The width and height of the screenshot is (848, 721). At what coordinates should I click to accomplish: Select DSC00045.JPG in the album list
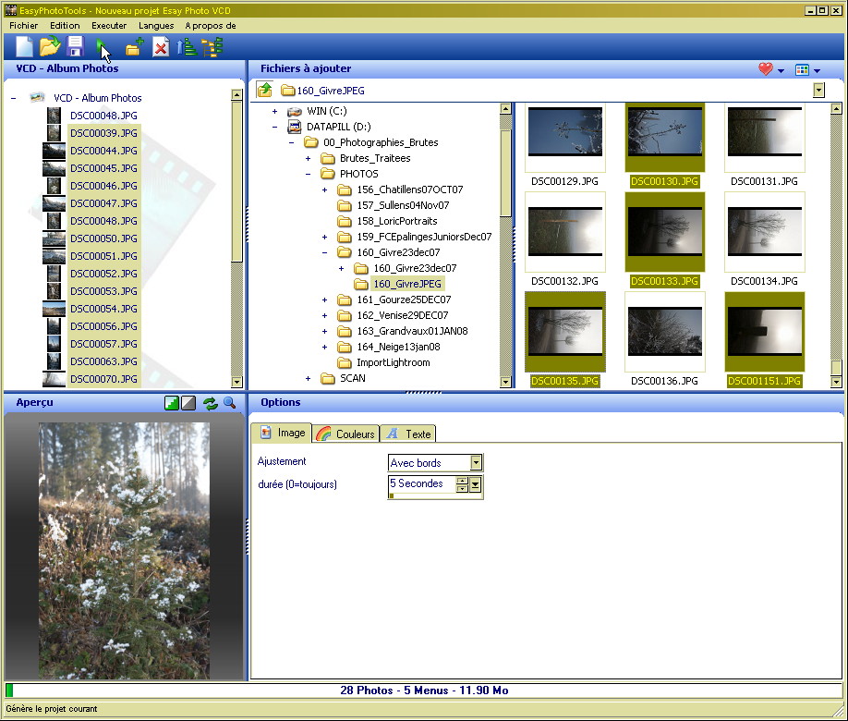pos(103,168)
